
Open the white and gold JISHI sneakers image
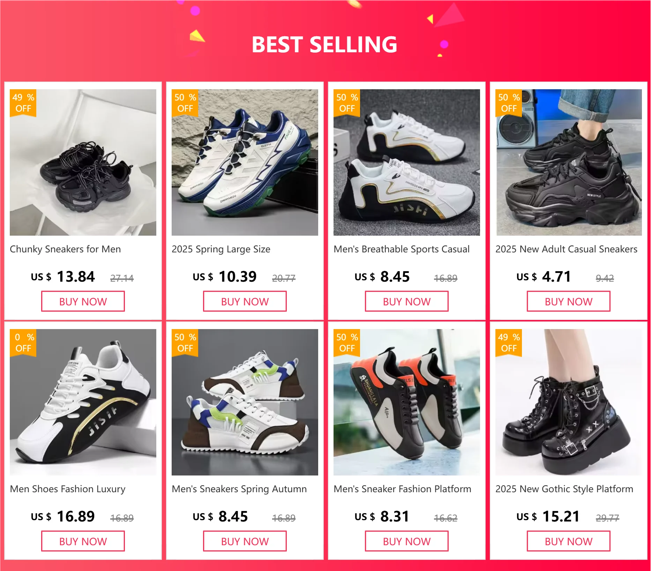[x=407, y=162]
